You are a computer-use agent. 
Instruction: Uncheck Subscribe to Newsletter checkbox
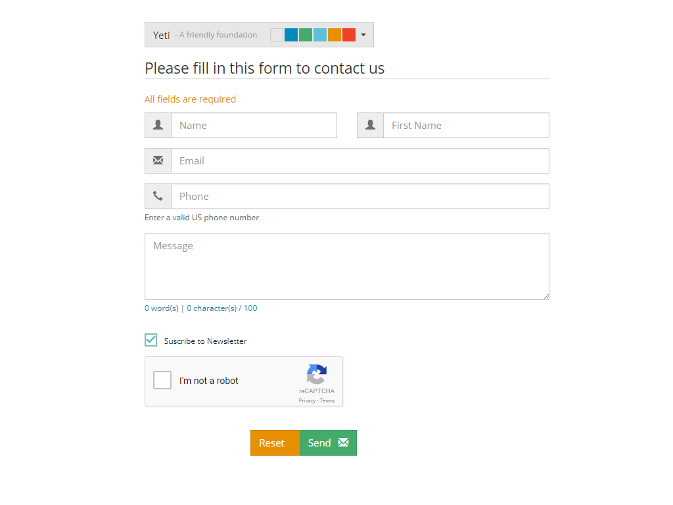pyautogui.click(x=151, y=340)
